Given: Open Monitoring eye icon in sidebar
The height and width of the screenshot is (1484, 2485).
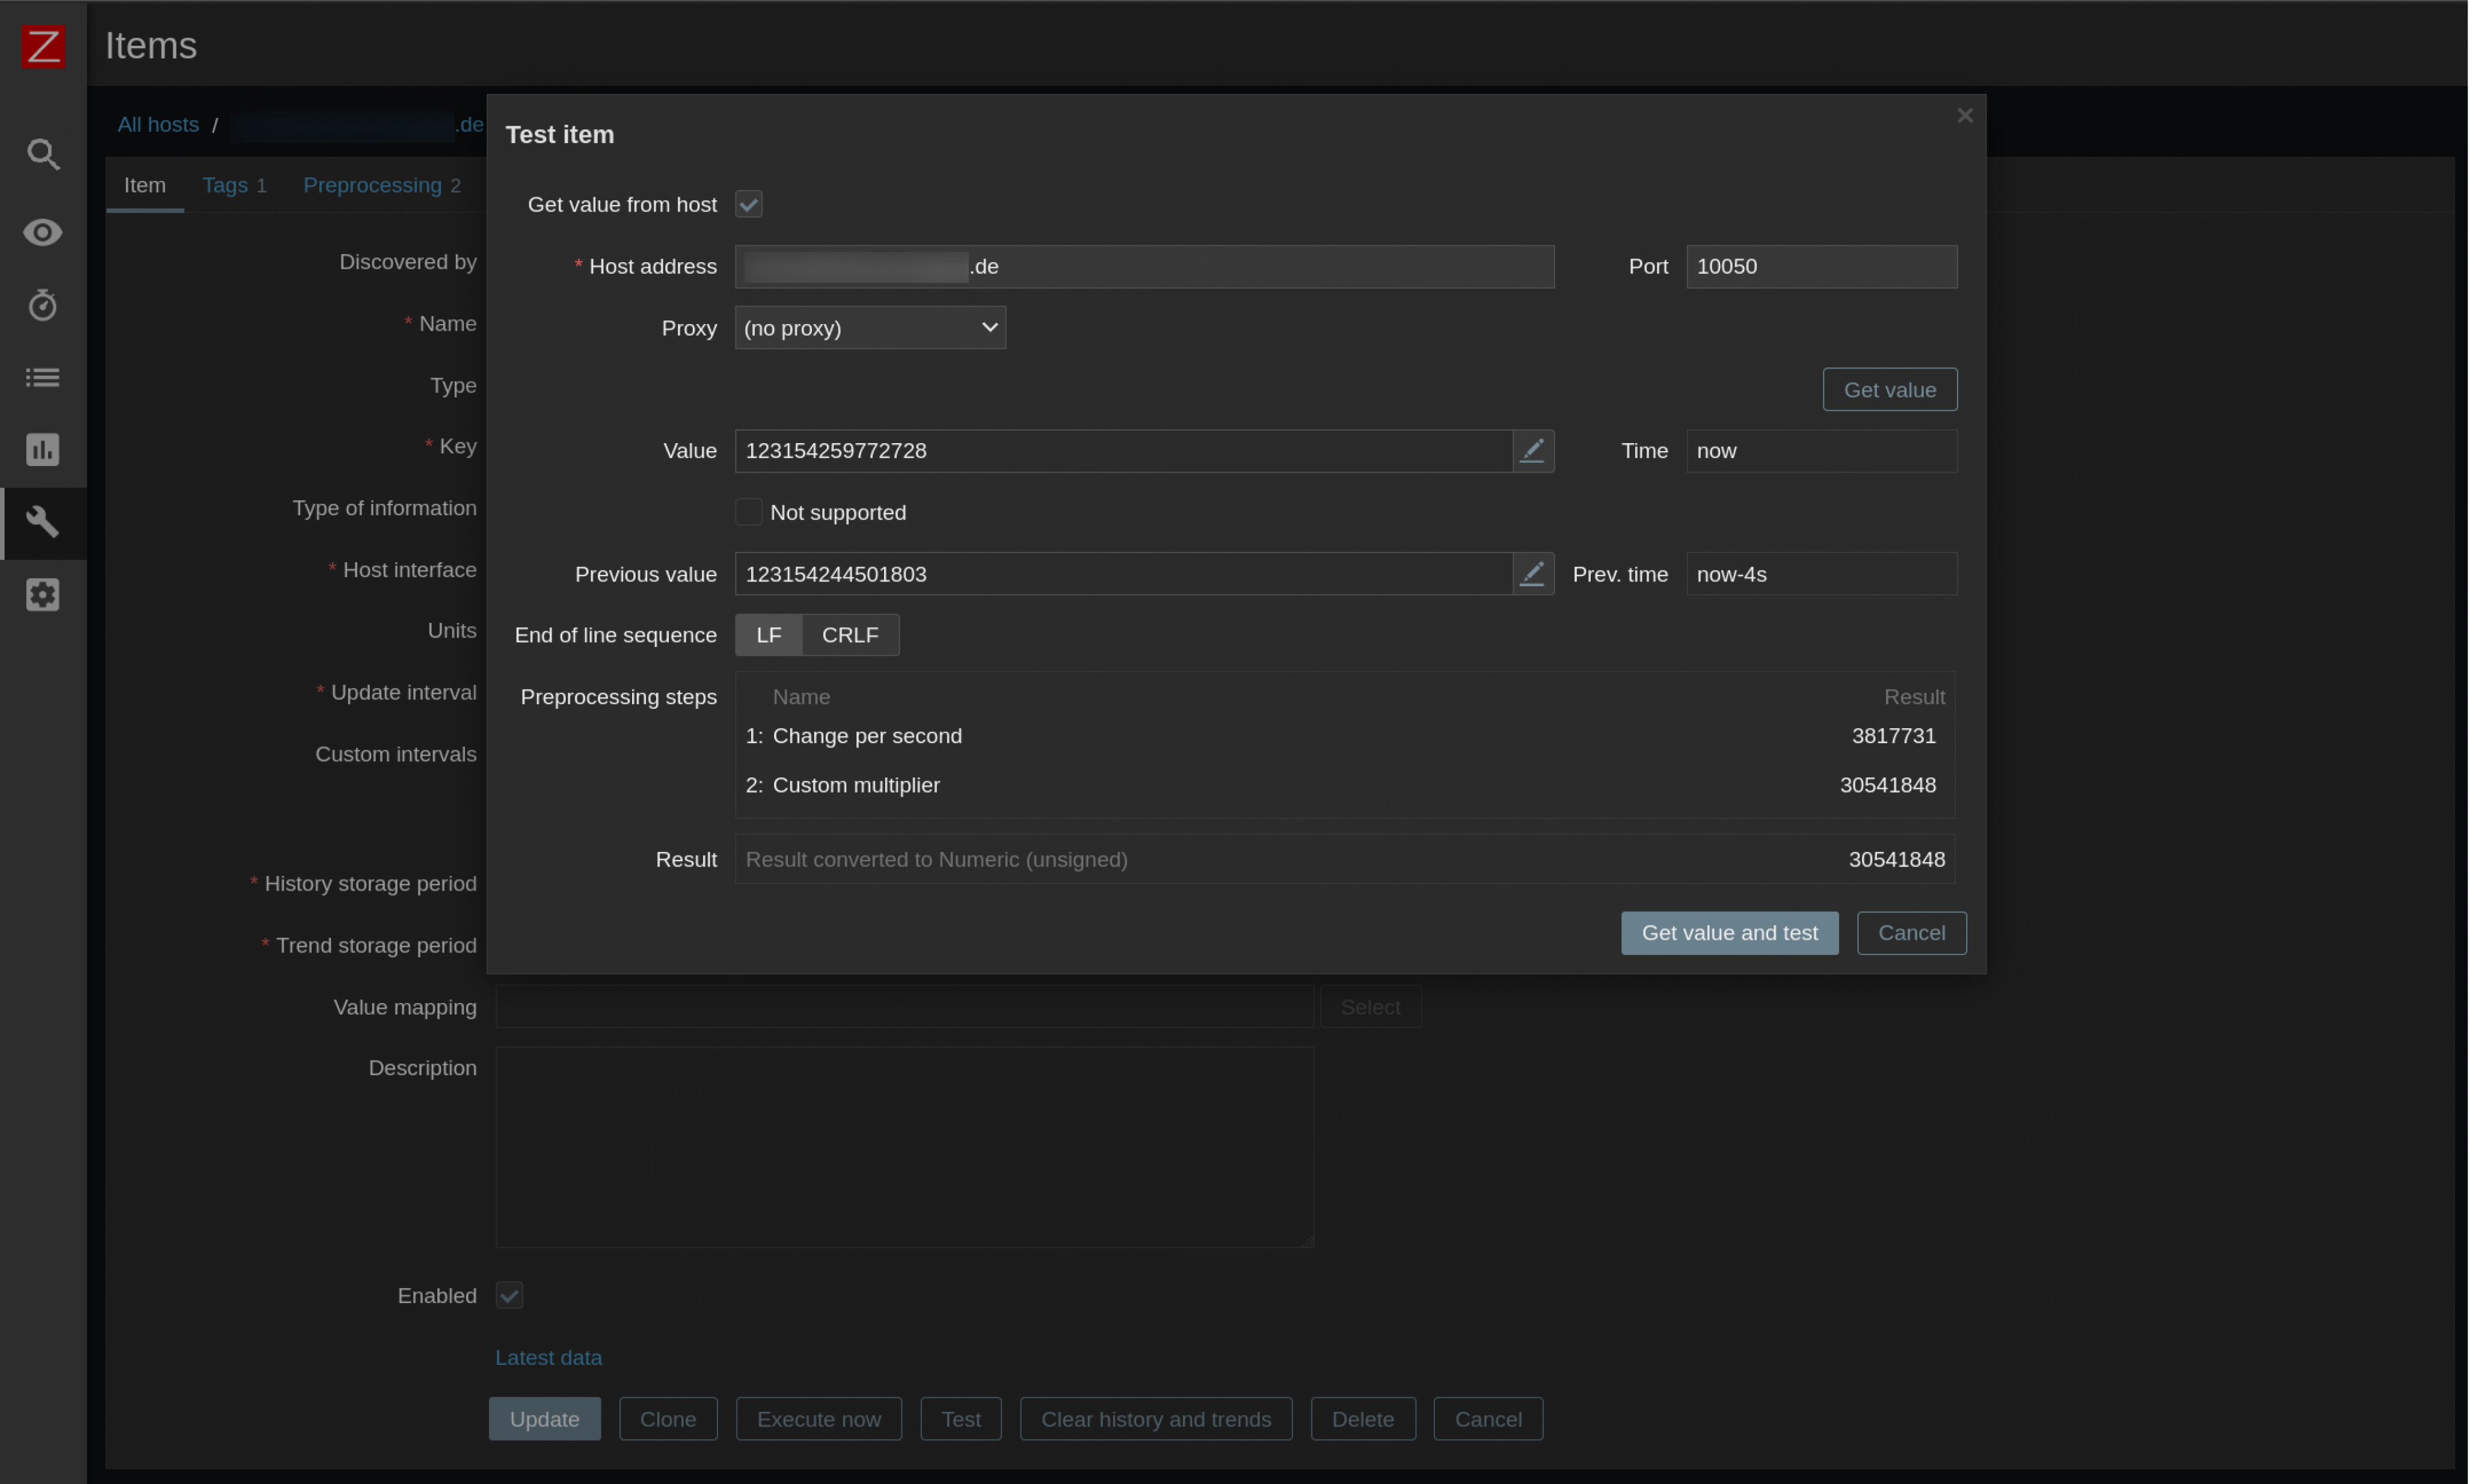Looking at the screenshot, I should coord(43,233).
